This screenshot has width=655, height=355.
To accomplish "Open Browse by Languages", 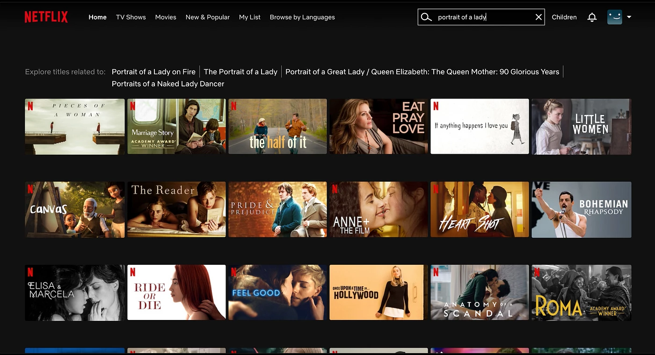I will (x=302, y=17).
